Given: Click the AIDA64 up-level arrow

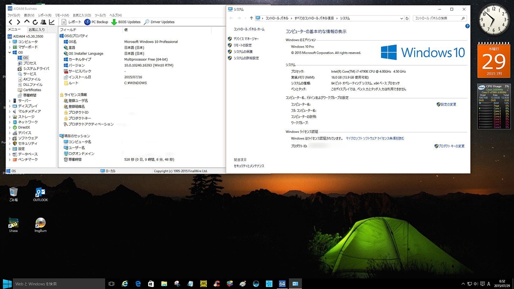Looking at the screenshot, I should tap(27, 22).
